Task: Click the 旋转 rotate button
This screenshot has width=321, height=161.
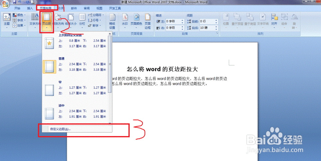Action: point(294,21)
